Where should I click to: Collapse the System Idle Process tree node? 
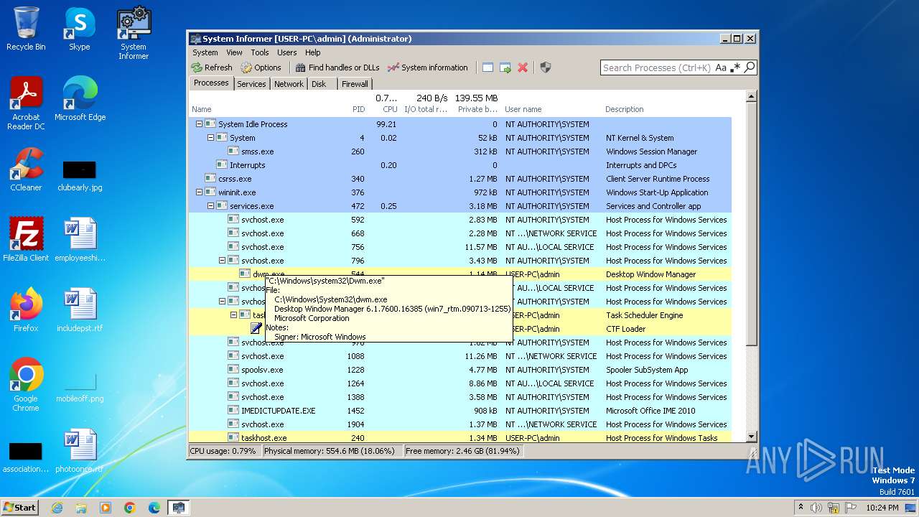(199, 124)
